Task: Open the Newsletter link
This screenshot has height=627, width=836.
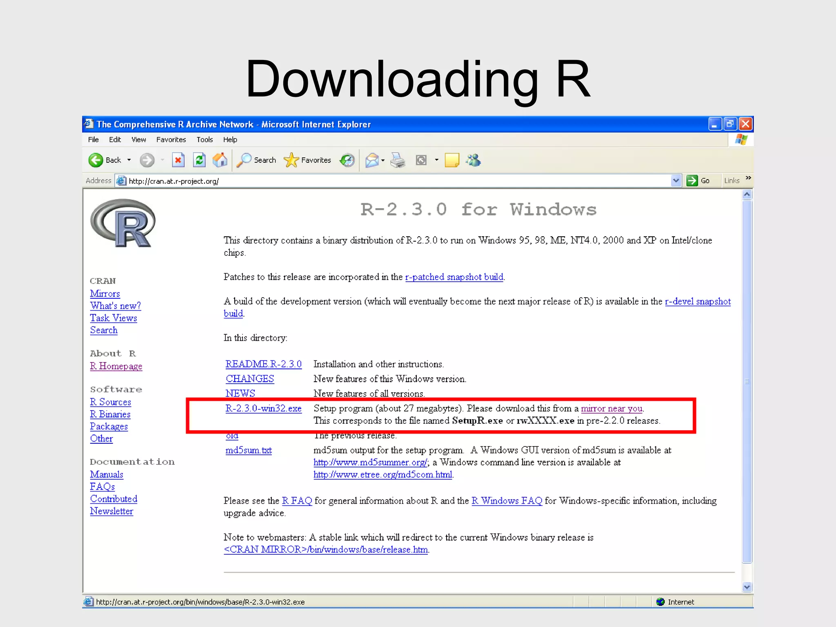Action: pyautogui.click(x=111, y=511)
